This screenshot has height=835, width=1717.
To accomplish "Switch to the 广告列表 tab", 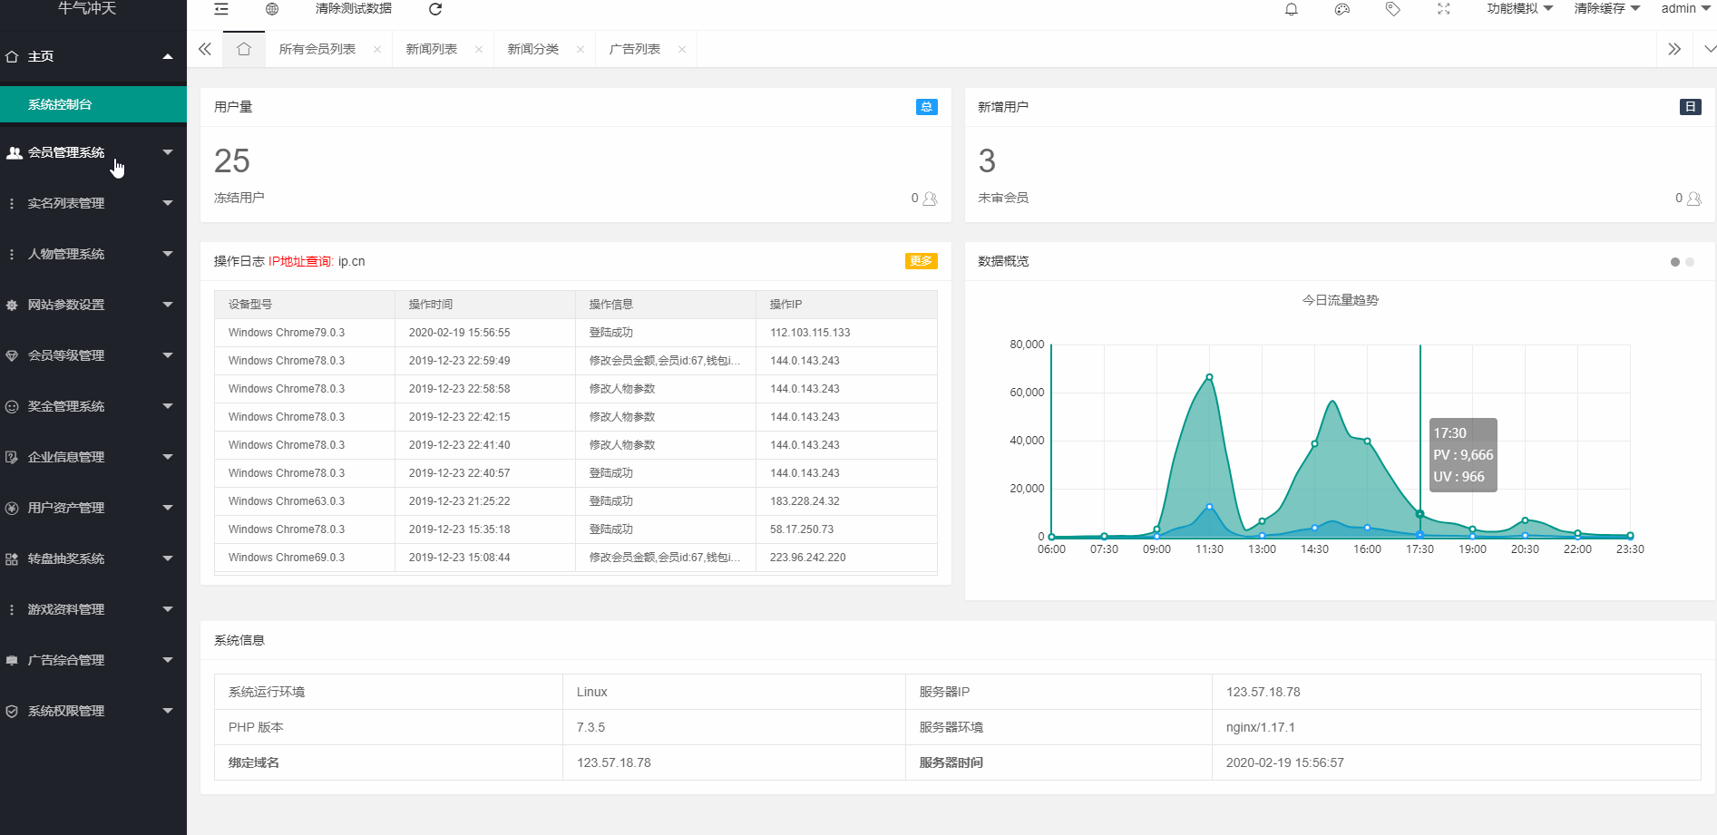I will [636, 49].
